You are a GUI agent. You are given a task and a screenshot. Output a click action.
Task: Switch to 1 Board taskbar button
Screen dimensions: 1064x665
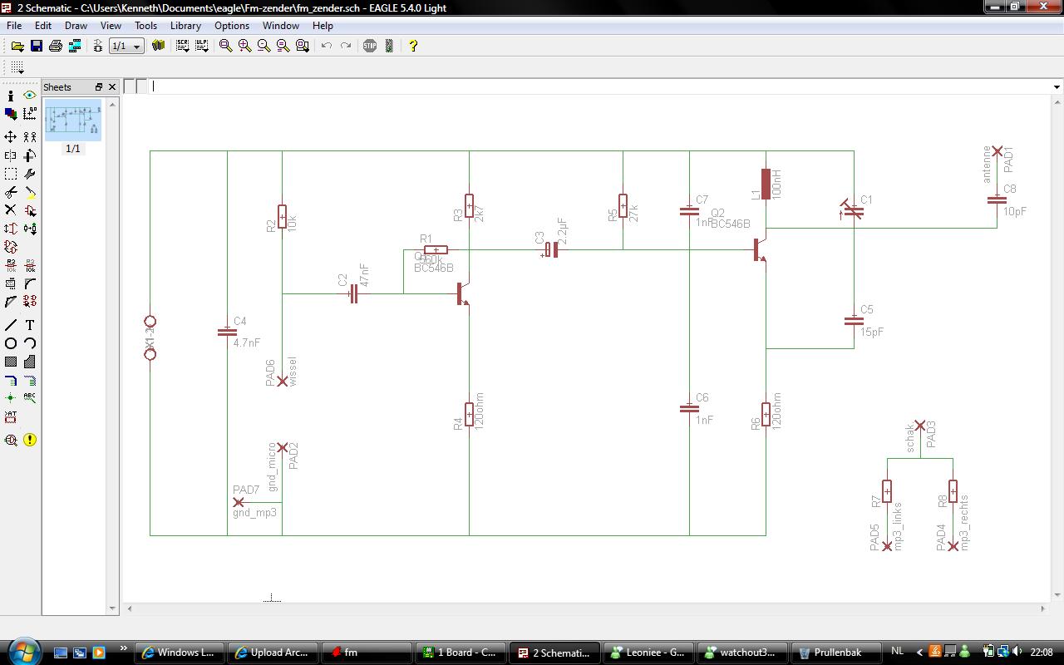460,653
